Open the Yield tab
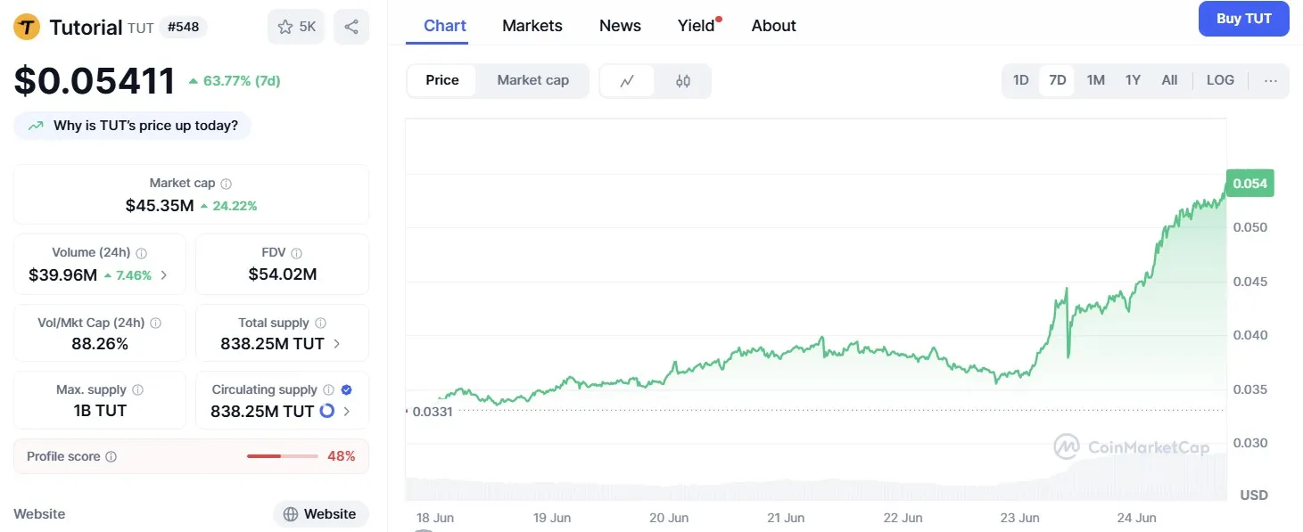 [697, 26]
